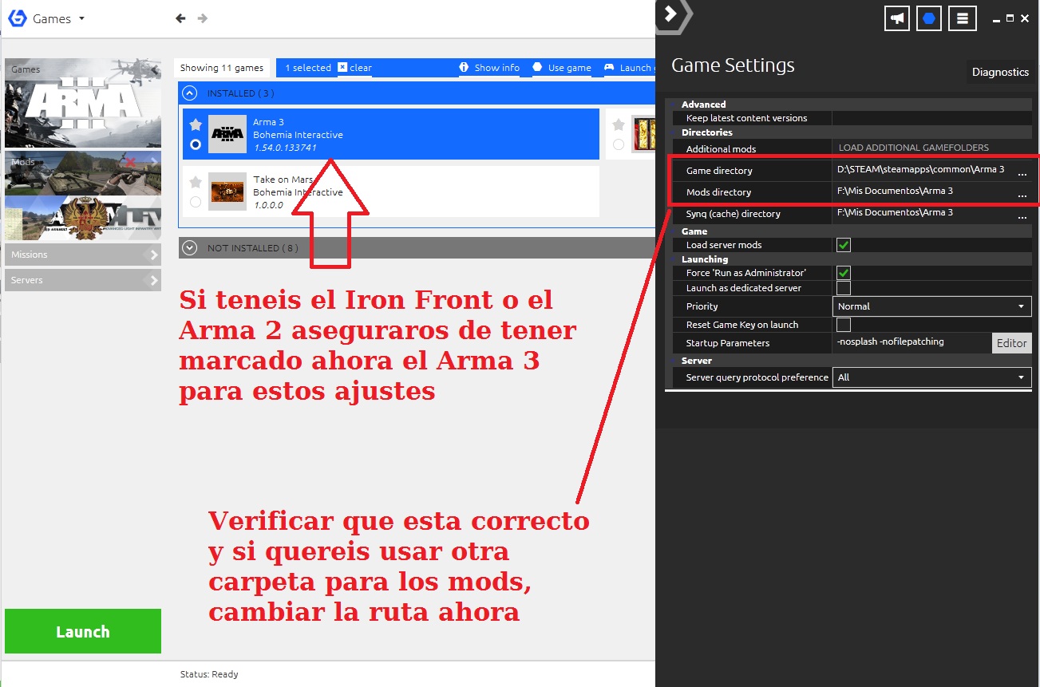Click Use game in the action bar

click(569, 68)
